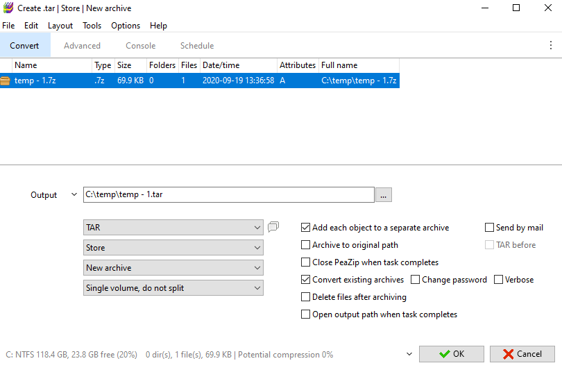Sort by the Attributes column header
The image size is (562, 370).
pyautogui.click(x=298, y=65)
